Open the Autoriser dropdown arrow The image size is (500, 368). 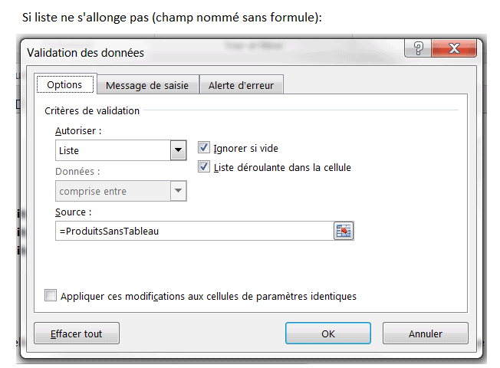coord(179,150)
